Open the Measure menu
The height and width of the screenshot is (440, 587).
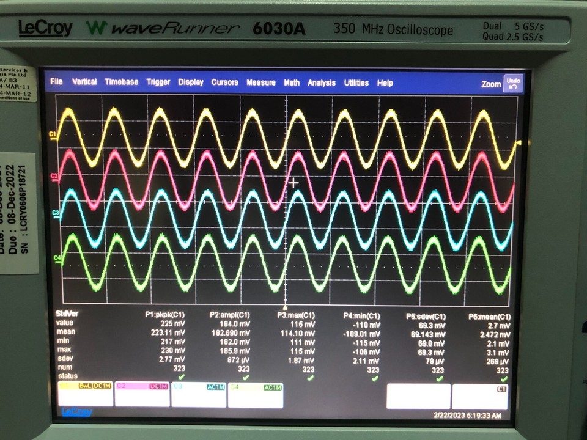(x=261, y=82)
